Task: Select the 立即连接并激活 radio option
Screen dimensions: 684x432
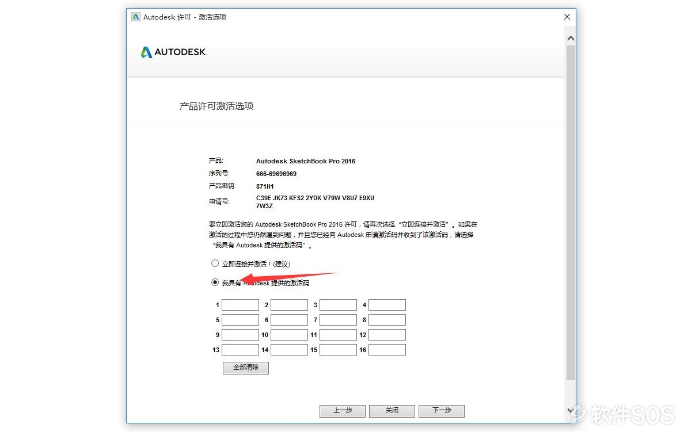Action: [215, 263]
